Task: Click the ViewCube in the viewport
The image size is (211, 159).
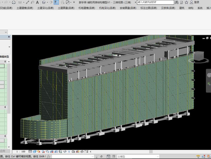Action: tap(199, 57)
